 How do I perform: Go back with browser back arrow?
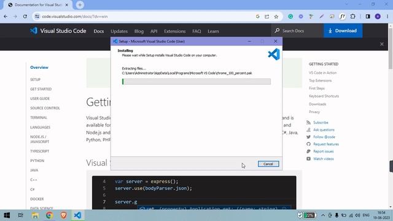6,17
